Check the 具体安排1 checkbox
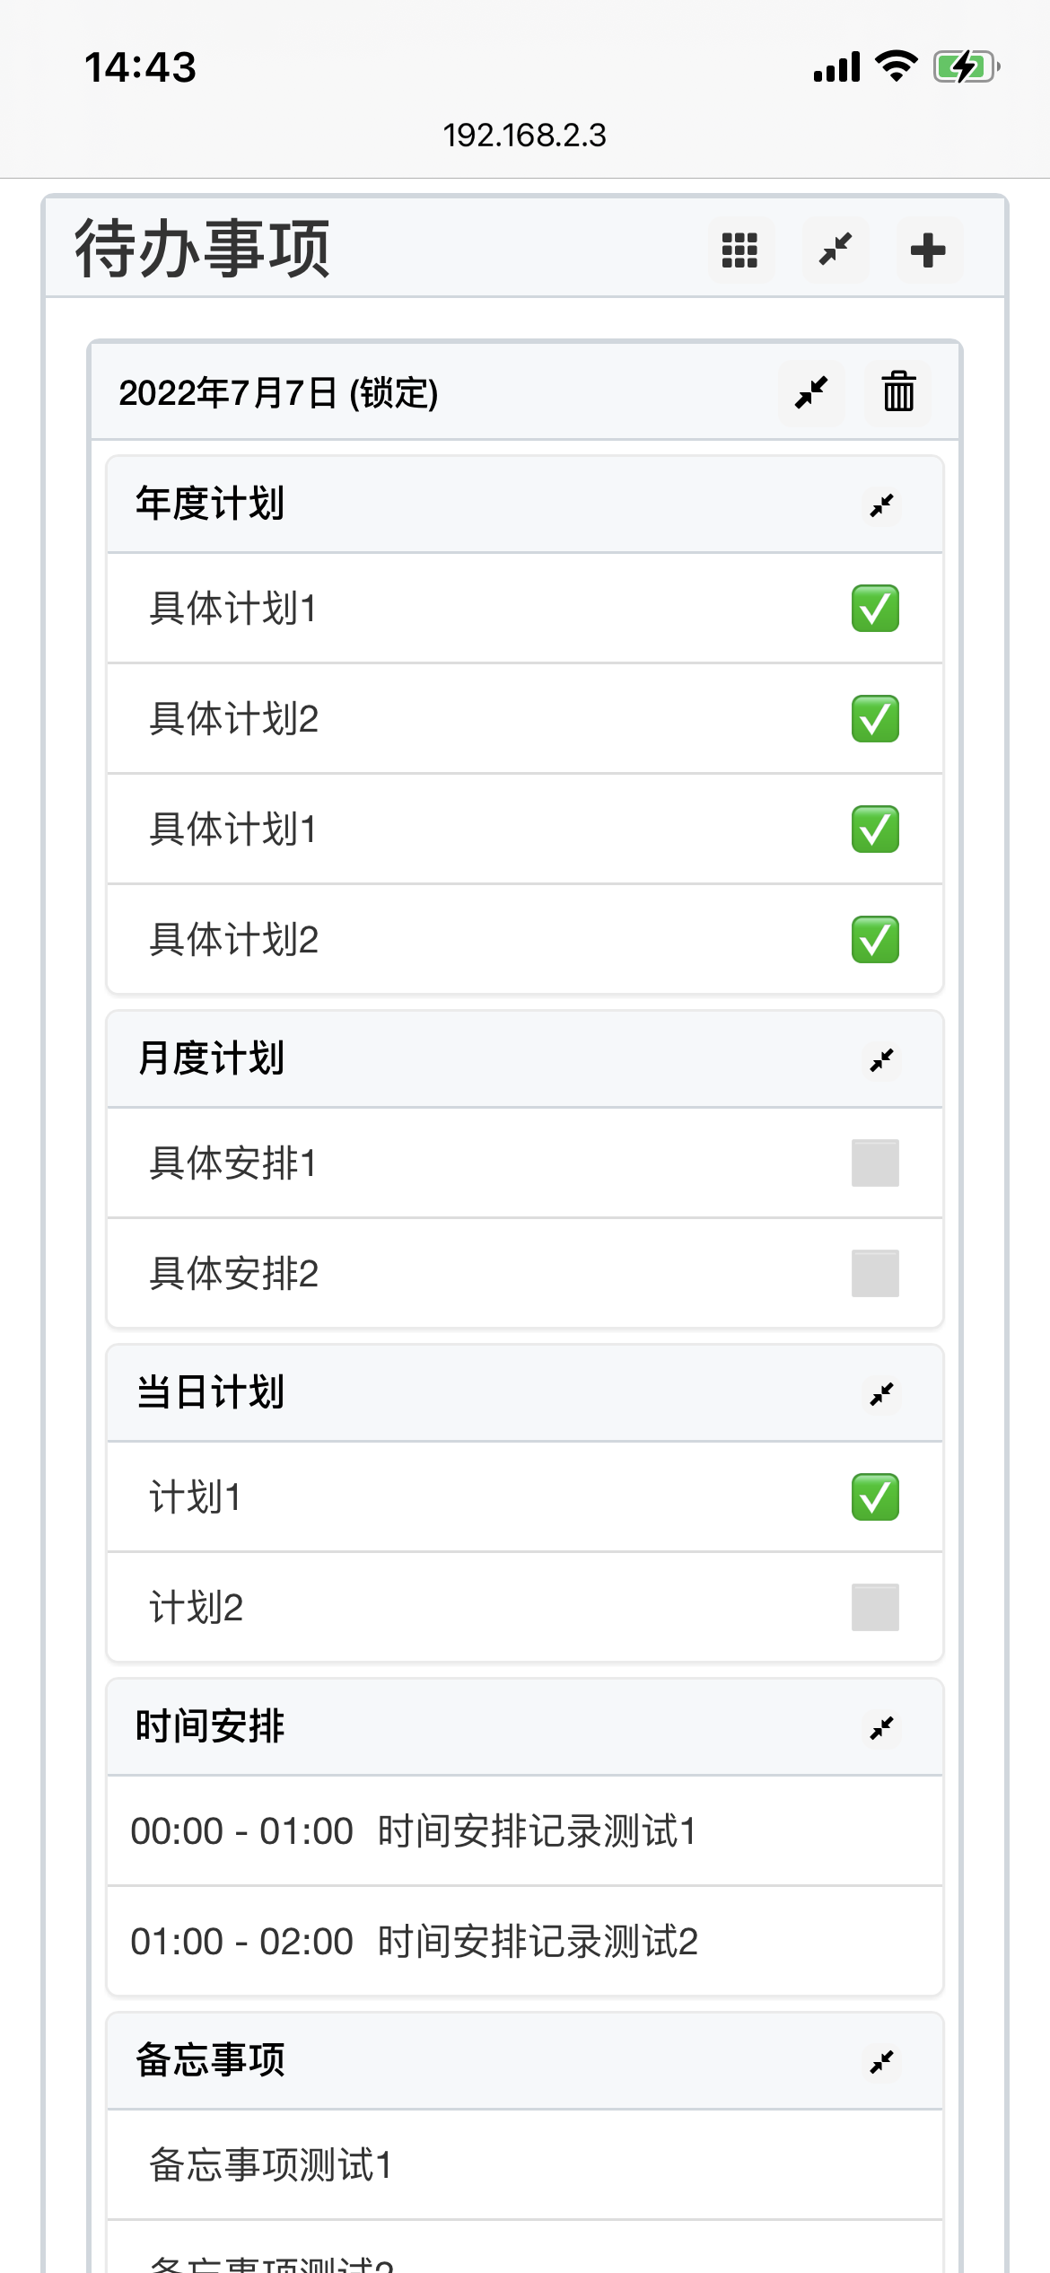1050x2273 pixels. tap(875, 1163)
